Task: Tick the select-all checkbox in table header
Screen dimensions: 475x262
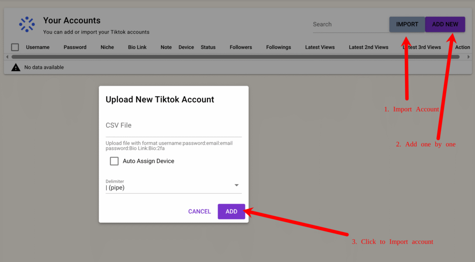Action: tap(15, 47)
